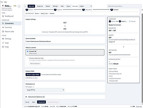Click the Source step checkmark circle

click(x=27, y=10)
